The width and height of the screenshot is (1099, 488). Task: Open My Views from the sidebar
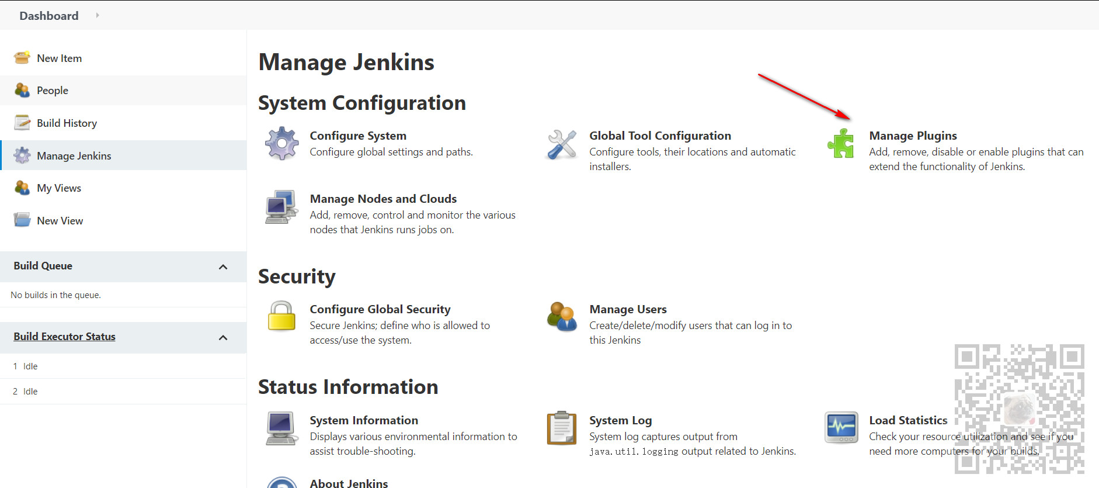coord(59,188)
